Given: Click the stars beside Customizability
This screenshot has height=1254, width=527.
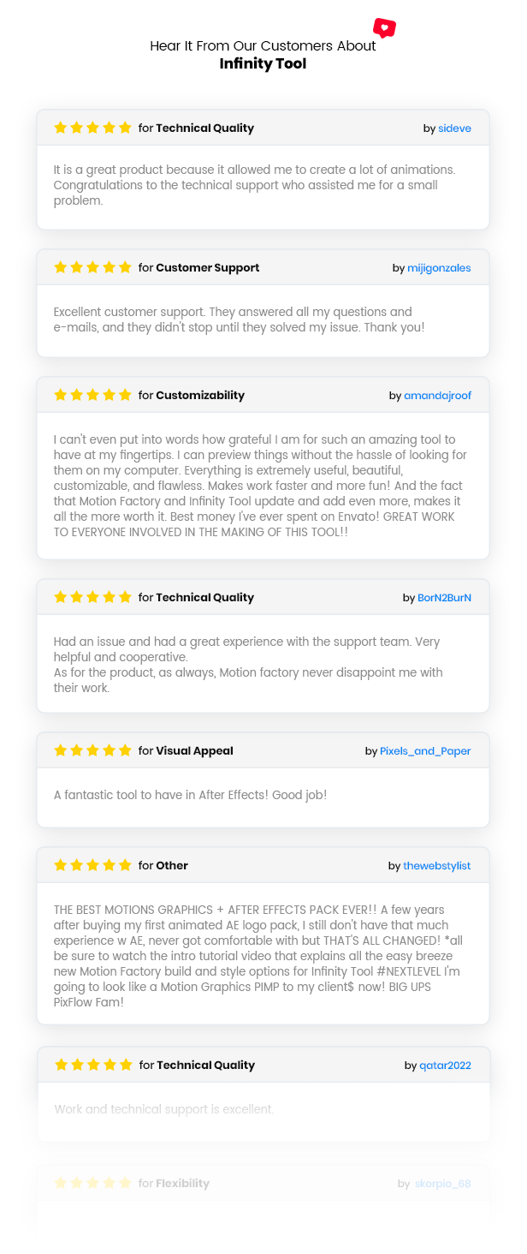Looking at the screenshot, I should pos(93,395).
